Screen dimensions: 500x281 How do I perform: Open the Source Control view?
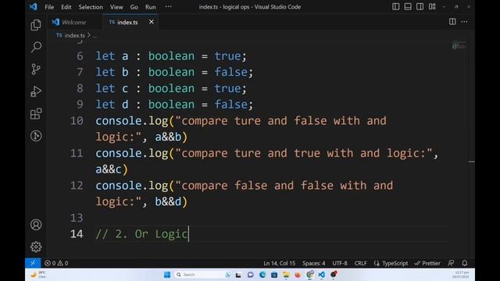click(36, 69)
